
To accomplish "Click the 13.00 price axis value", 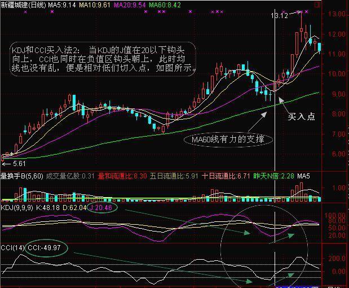I will [x=337, y=14].
